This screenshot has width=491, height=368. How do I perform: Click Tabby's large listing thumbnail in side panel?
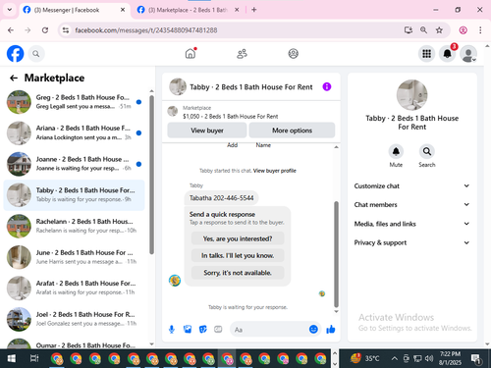click(411, 95)
